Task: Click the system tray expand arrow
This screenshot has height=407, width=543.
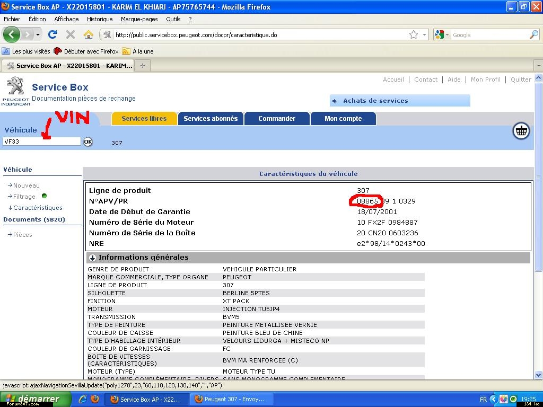Action: tap(494, 400)
